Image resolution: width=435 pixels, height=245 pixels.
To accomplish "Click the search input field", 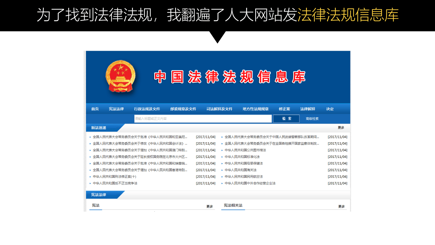I will (203, 118).
